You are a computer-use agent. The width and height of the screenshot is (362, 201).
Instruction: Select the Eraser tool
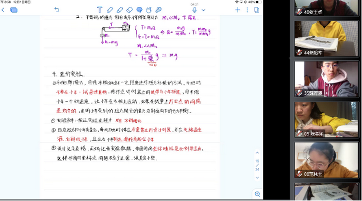pyautogui.click(x=129, y=10)
